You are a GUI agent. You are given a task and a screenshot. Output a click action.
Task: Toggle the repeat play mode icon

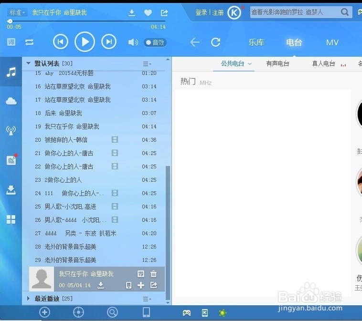[x=29, y=42]
